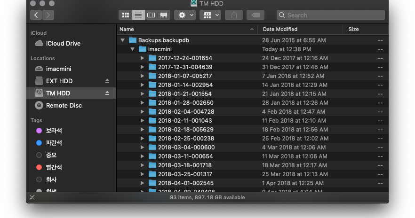Select the 2018-03-04-000600 folder icon
Viewport: 415px width, 218px height.
pos(152,148)
